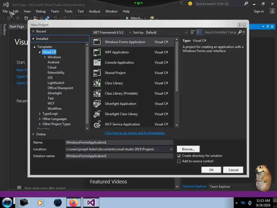The width and height of the screenshot is (277, 208).
Task: Open the media player taskbar icon
Action: [40, 203]
